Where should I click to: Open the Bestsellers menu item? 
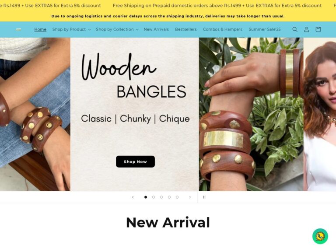[186, 29]
